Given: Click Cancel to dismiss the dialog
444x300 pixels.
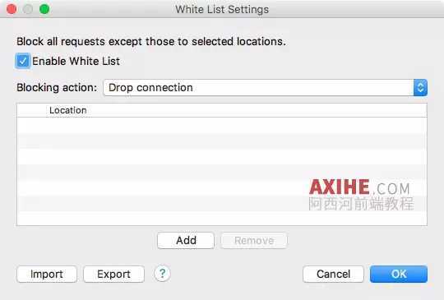Looking at the screenshot, I should pos(333,274).
